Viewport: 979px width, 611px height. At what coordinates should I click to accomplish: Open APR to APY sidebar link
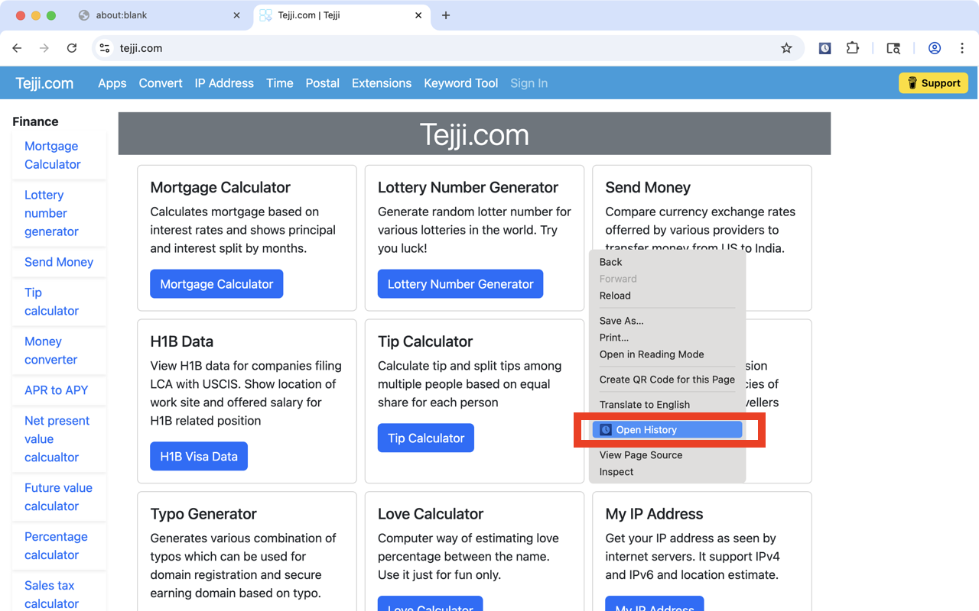click(57, 390)
